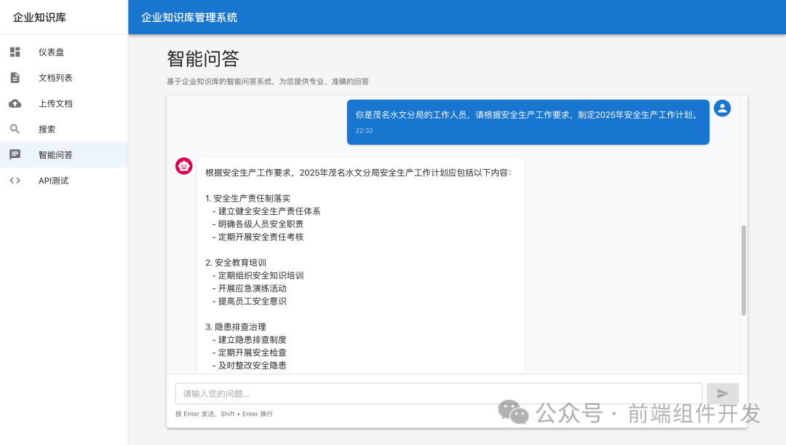Screen dimensions: 786x445
Task: Click the 企业知识库管理系统 header title
Action: [189, 16]
